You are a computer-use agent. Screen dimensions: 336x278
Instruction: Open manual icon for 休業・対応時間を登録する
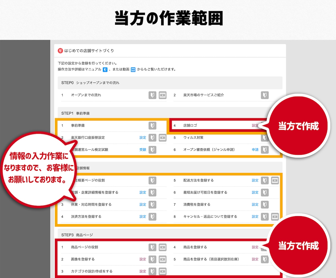click(152, 205)
